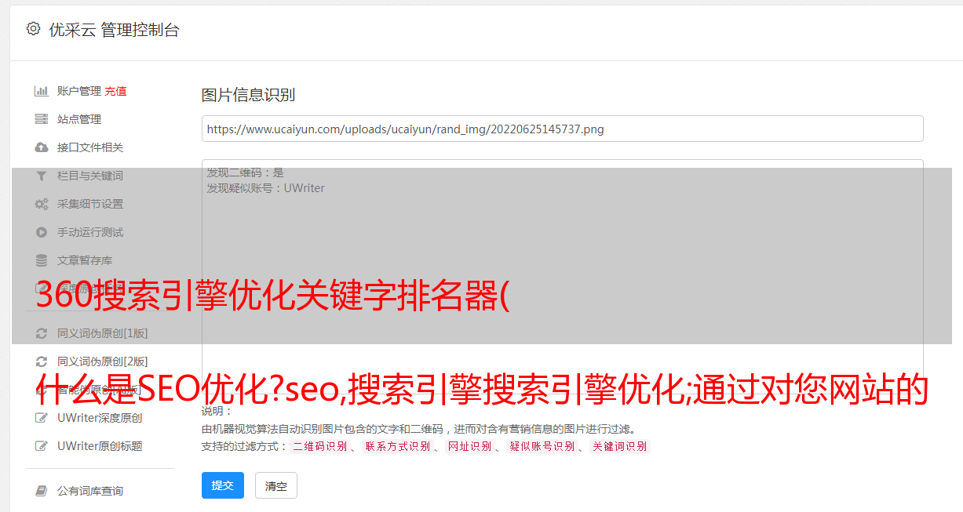The height and width of the screenshot is (512, 963).
Task: Click the server icon for 站点管理
Action: point(42,119)
